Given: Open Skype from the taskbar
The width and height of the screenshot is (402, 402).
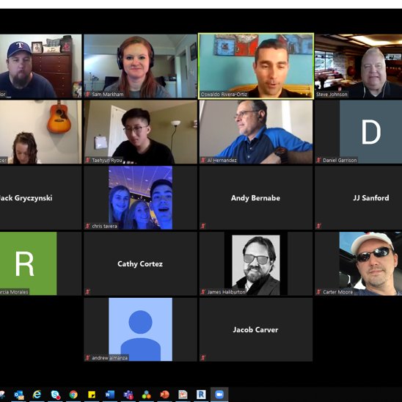Looking at the screenshot, I should [55, 395].
